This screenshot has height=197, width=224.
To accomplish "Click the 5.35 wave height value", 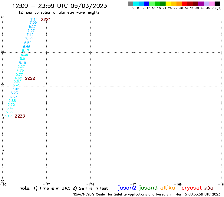I will point(25,55).
